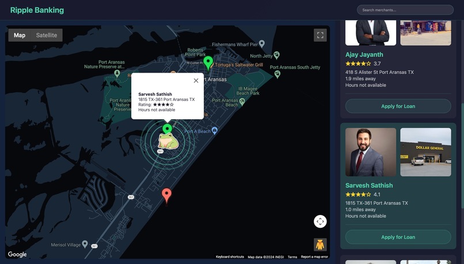The width and height of the screenshot is (464, 264).
Task: Click address 418 S Alister St
Action: point(379,72)
